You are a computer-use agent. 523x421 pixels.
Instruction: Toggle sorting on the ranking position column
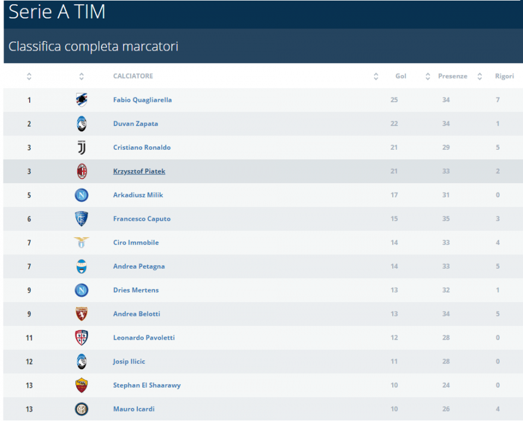click(x=29, y=76)
